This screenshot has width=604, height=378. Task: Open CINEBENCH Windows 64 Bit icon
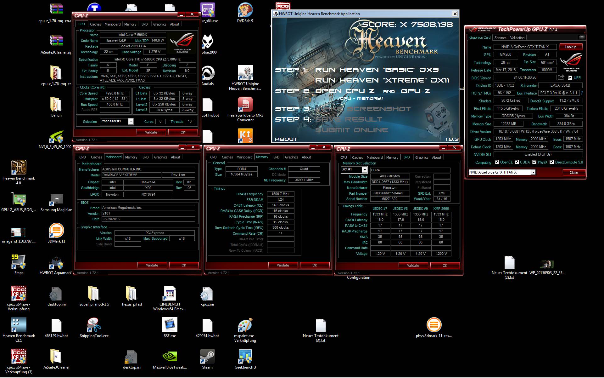click(170, 294)
